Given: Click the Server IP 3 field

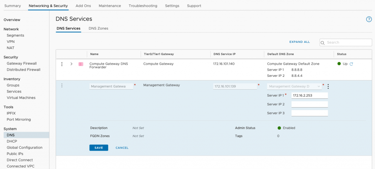Looking at the screenshot, I should tap(310, 113).
